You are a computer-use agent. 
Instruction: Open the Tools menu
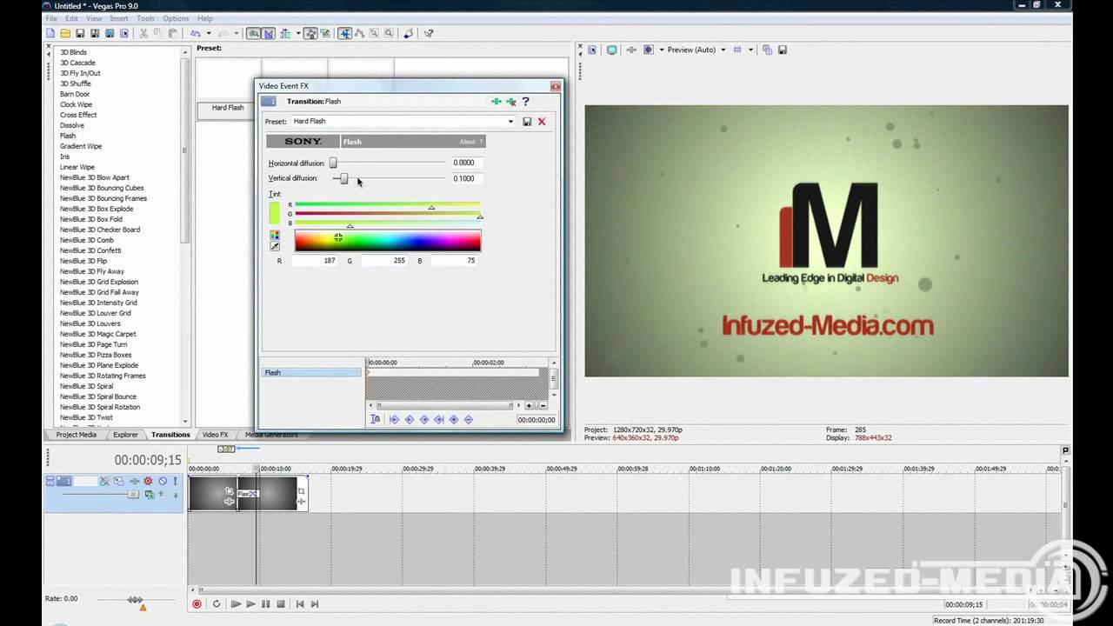145,18
